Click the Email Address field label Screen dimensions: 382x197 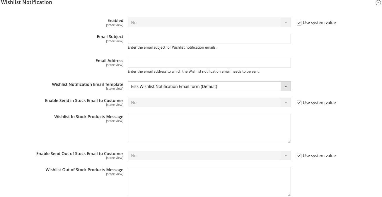click(109, 61)
